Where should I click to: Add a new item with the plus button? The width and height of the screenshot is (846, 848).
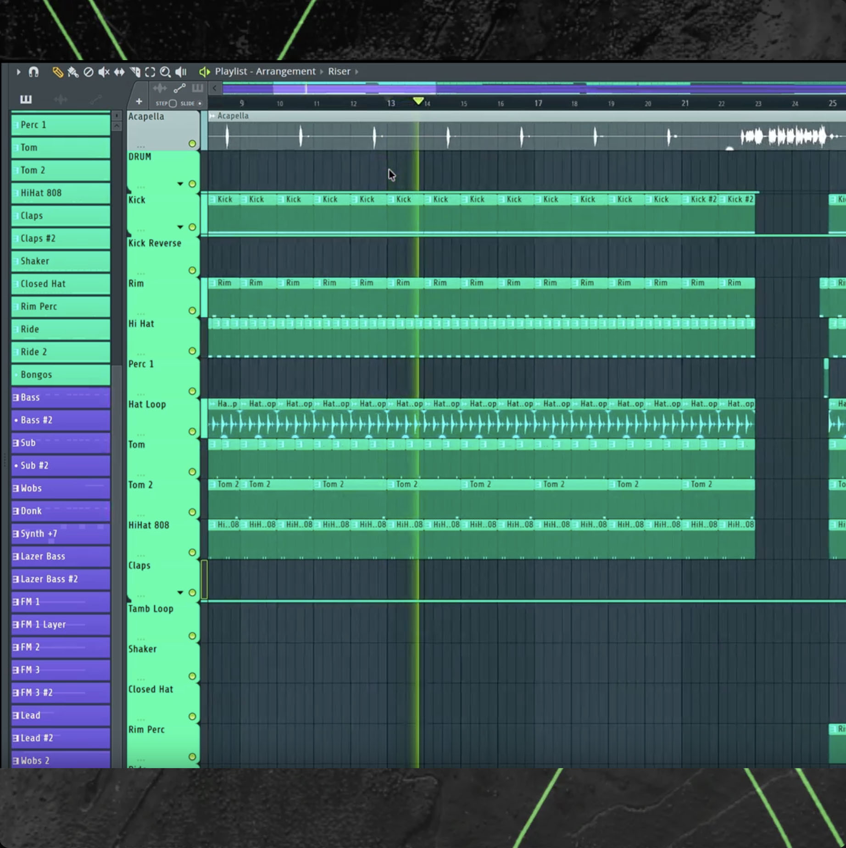[139, 101]
